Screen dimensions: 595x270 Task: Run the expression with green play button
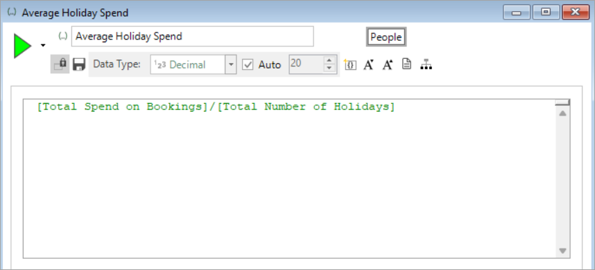[x=22, y=46]
